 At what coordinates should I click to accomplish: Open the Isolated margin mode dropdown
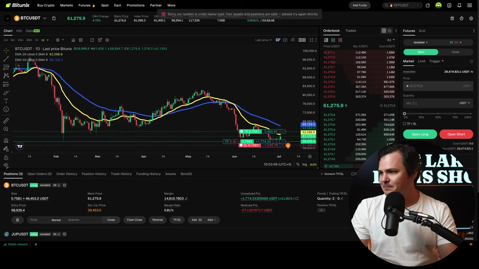point(421,42)
